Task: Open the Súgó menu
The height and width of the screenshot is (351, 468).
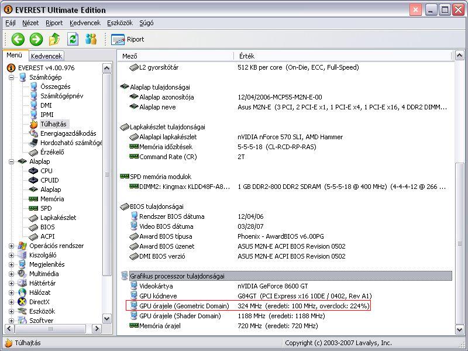Action: [x=146, y=23]
